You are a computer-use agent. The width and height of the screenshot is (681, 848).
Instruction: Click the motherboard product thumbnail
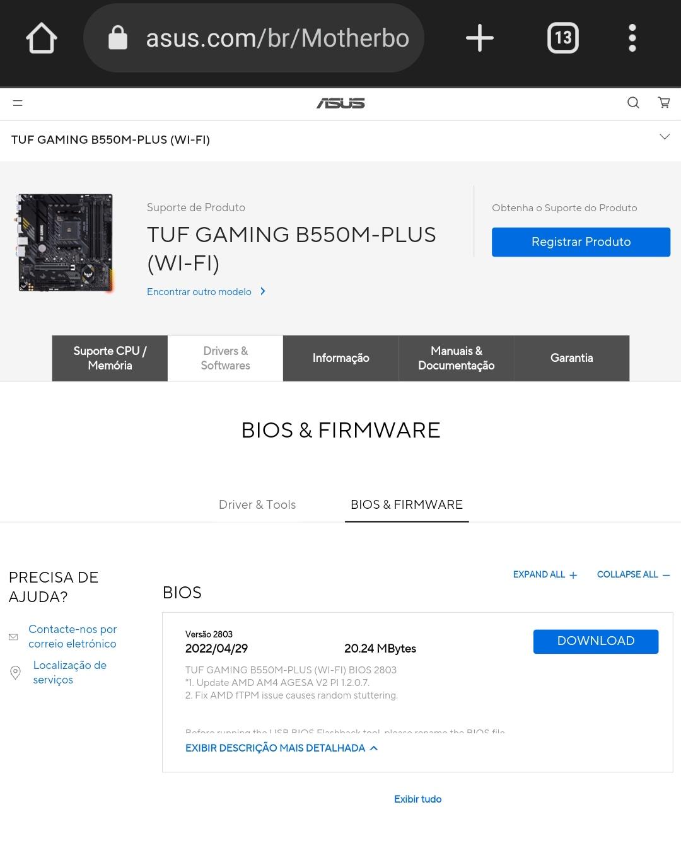(66, 243)
